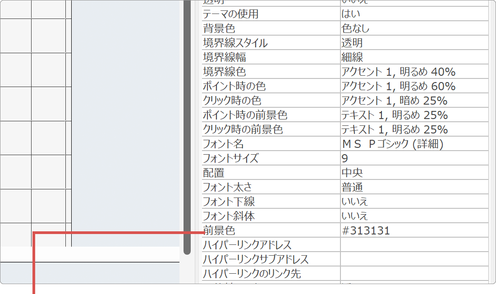This screenshot has width=496, height=294.
Task: Open the 配置 alignment dropdown
Action: 413,172
